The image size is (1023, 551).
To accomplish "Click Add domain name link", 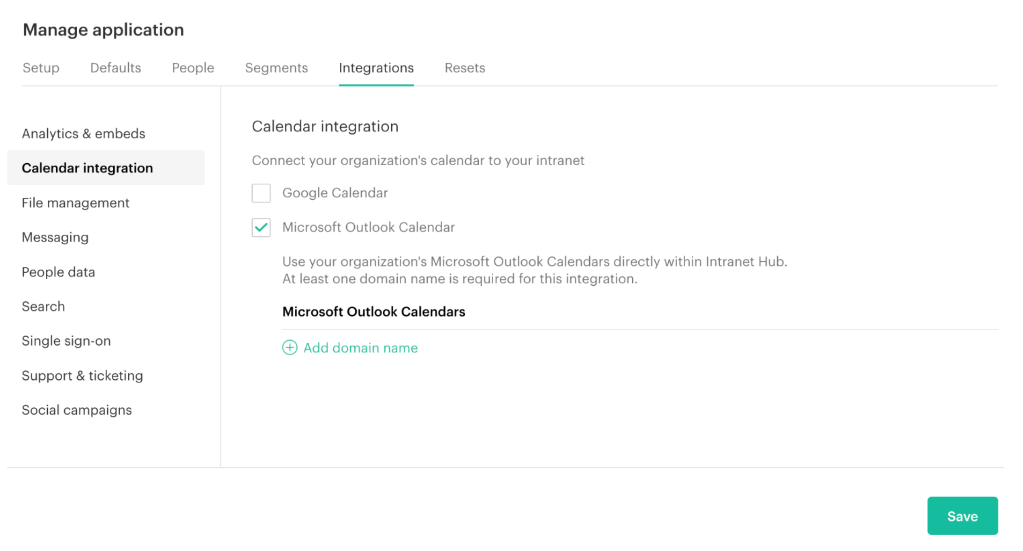I will tap(350, 348).
